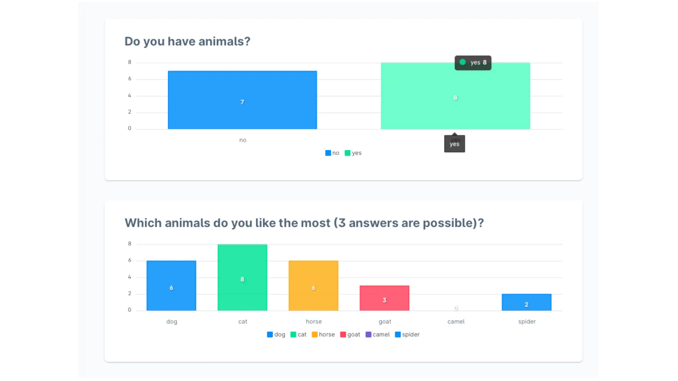The height and width of the screenshot is (381, 678).
Task: Click the orange horse bar
Action: [313, 285]
